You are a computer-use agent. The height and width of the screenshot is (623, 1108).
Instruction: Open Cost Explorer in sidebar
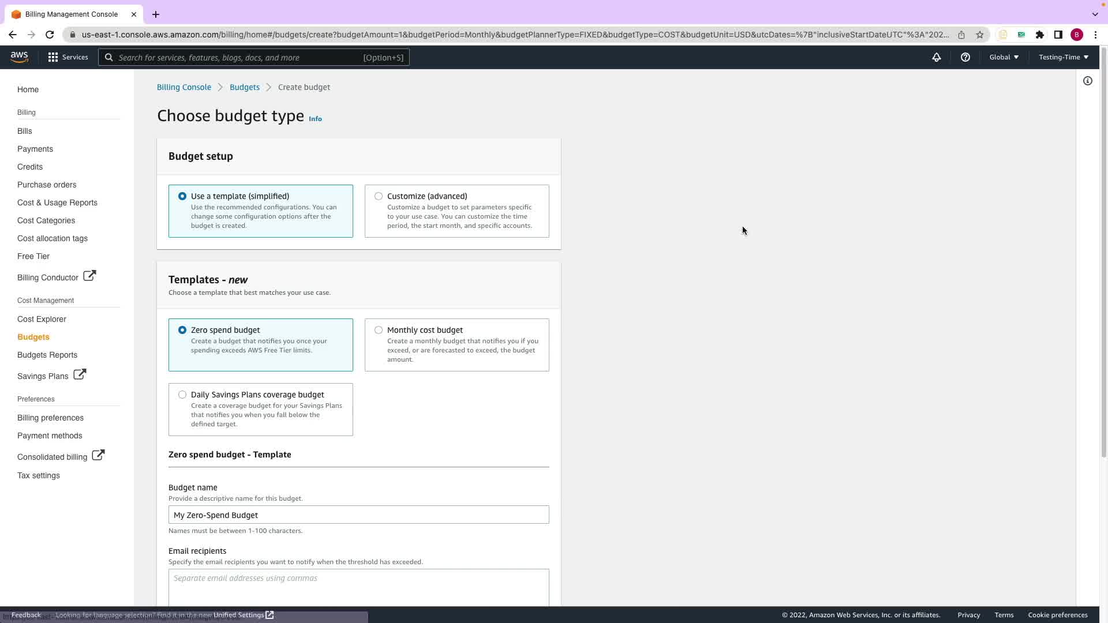[x=42, y=319]
